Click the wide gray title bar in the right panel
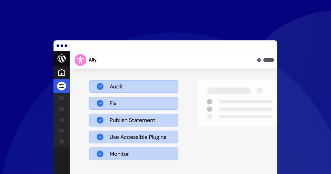Screen dimensions: 331x174 pyautogui.click(x=229, y=91)
